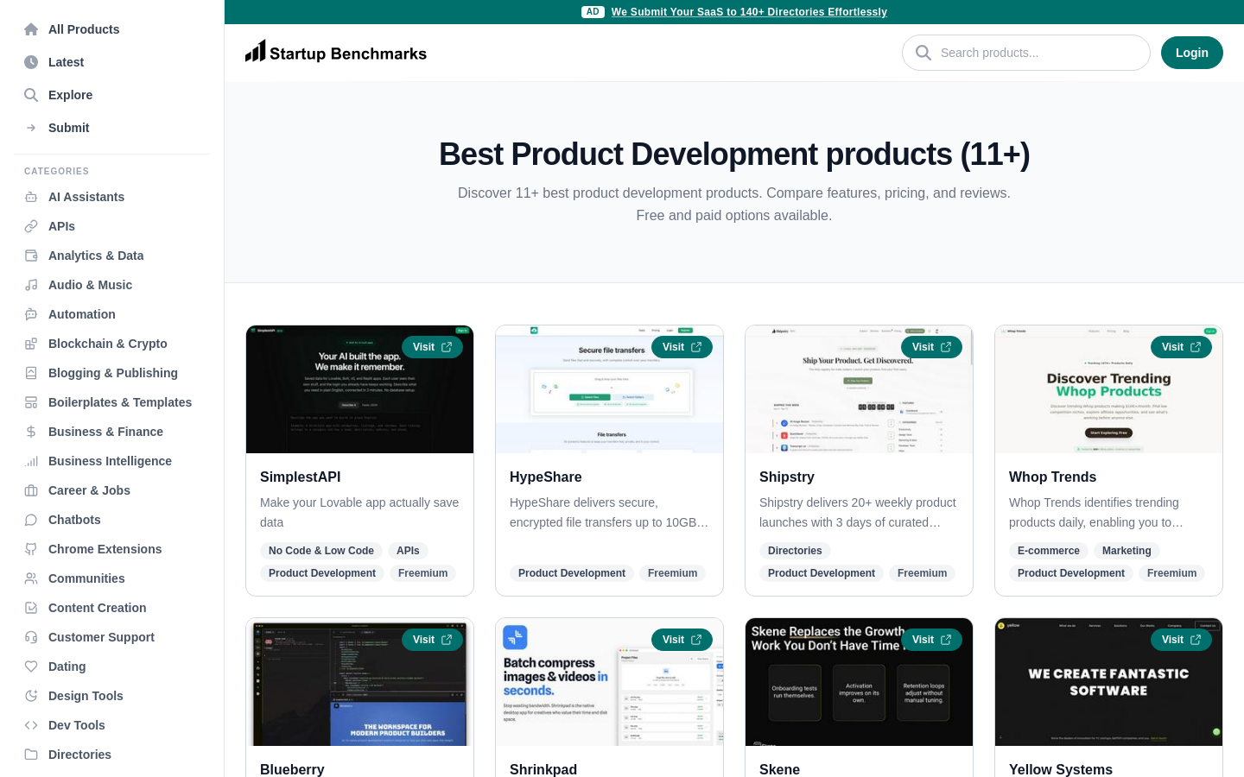The height and width of the screenshot is (777, 1244).
Task: Click the Business Intelligence bar-chart icon
Action: [31, 461]
